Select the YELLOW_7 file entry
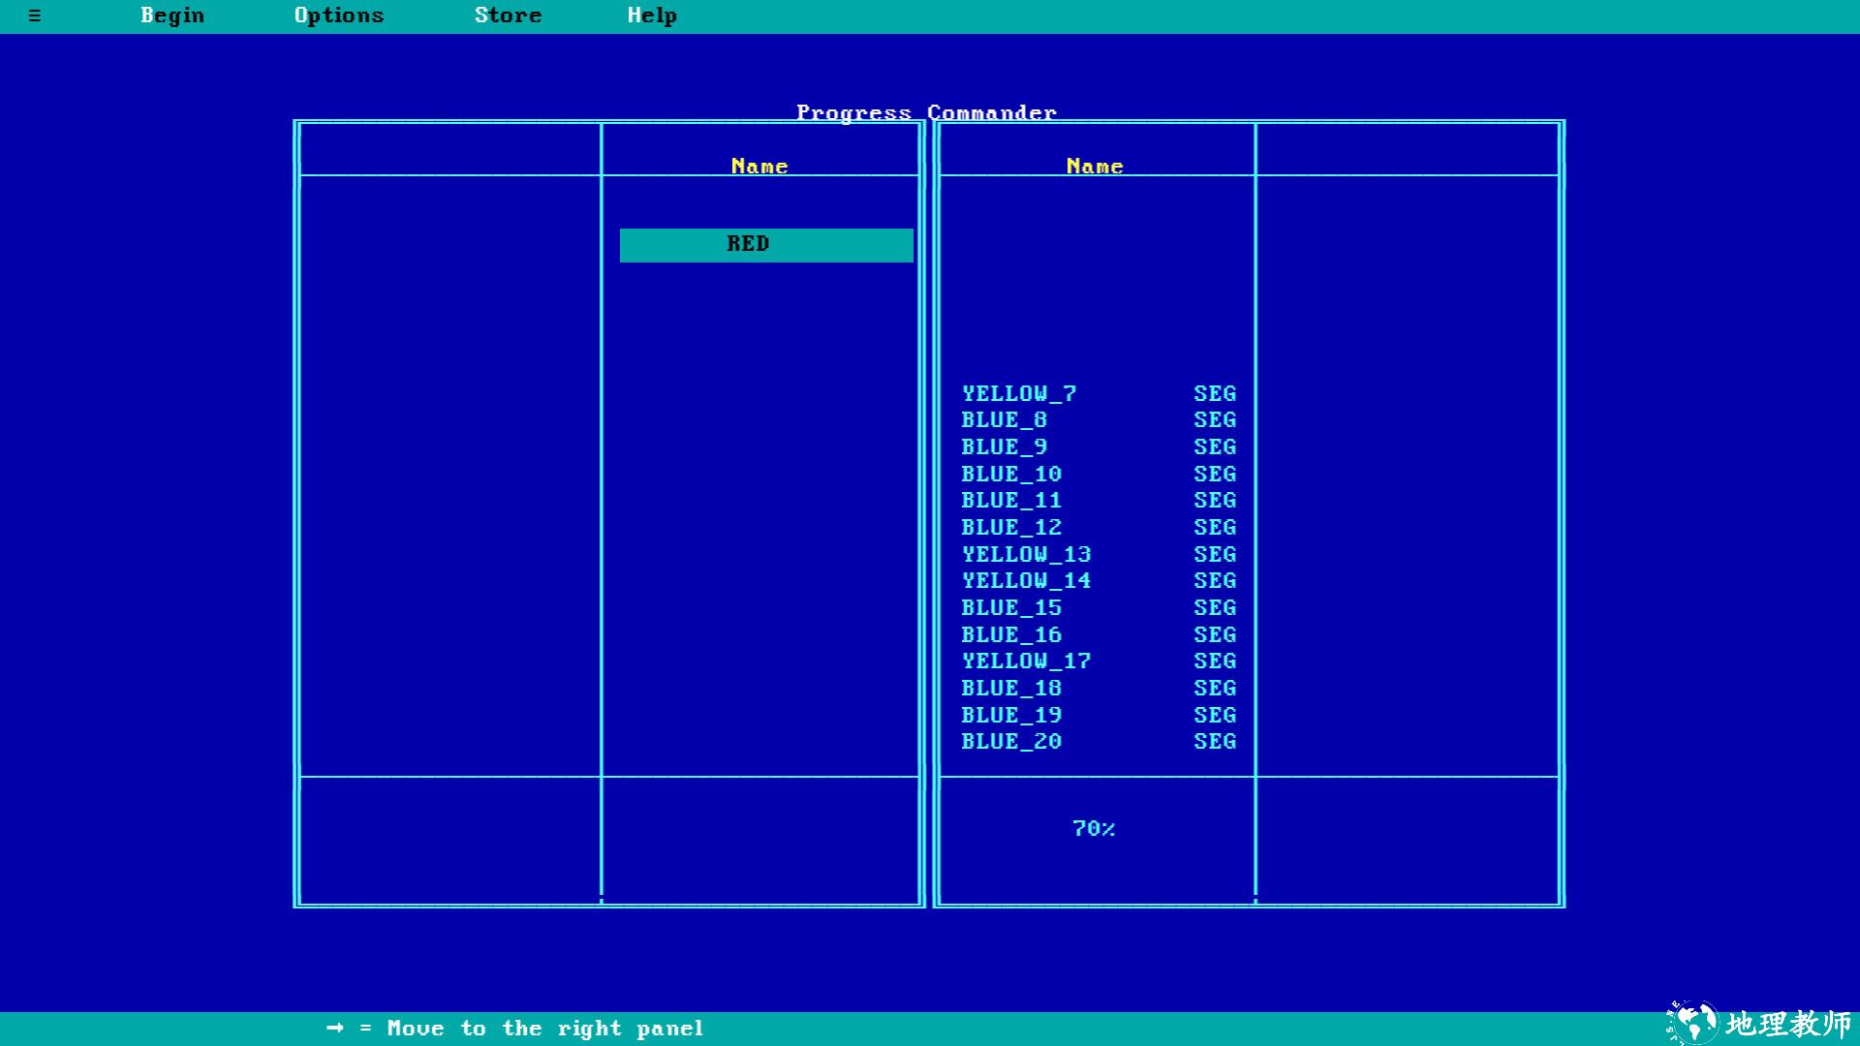 1018,394
